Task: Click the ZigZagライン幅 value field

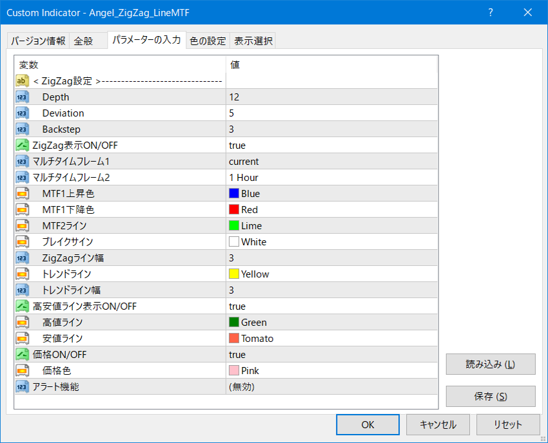Action: [331, 258]
